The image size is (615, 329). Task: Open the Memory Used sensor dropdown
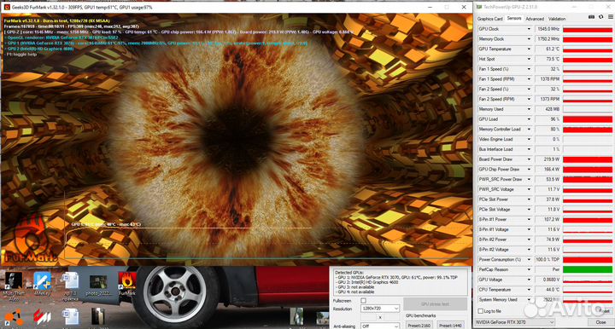[529, 109]
